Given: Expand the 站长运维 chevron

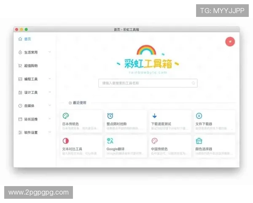Looking at the screenshot, I should (50, 119).
